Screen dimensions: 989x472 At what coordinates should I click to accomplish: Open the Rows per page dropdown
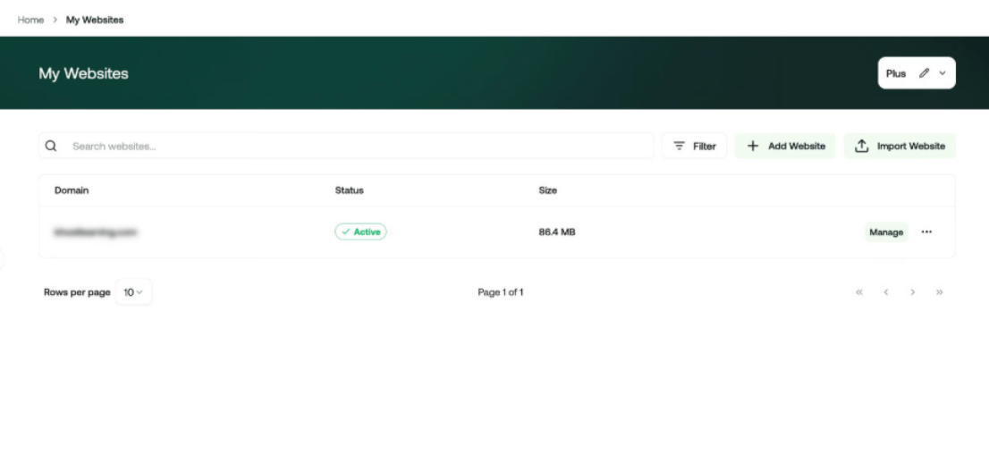click(134, 291)
